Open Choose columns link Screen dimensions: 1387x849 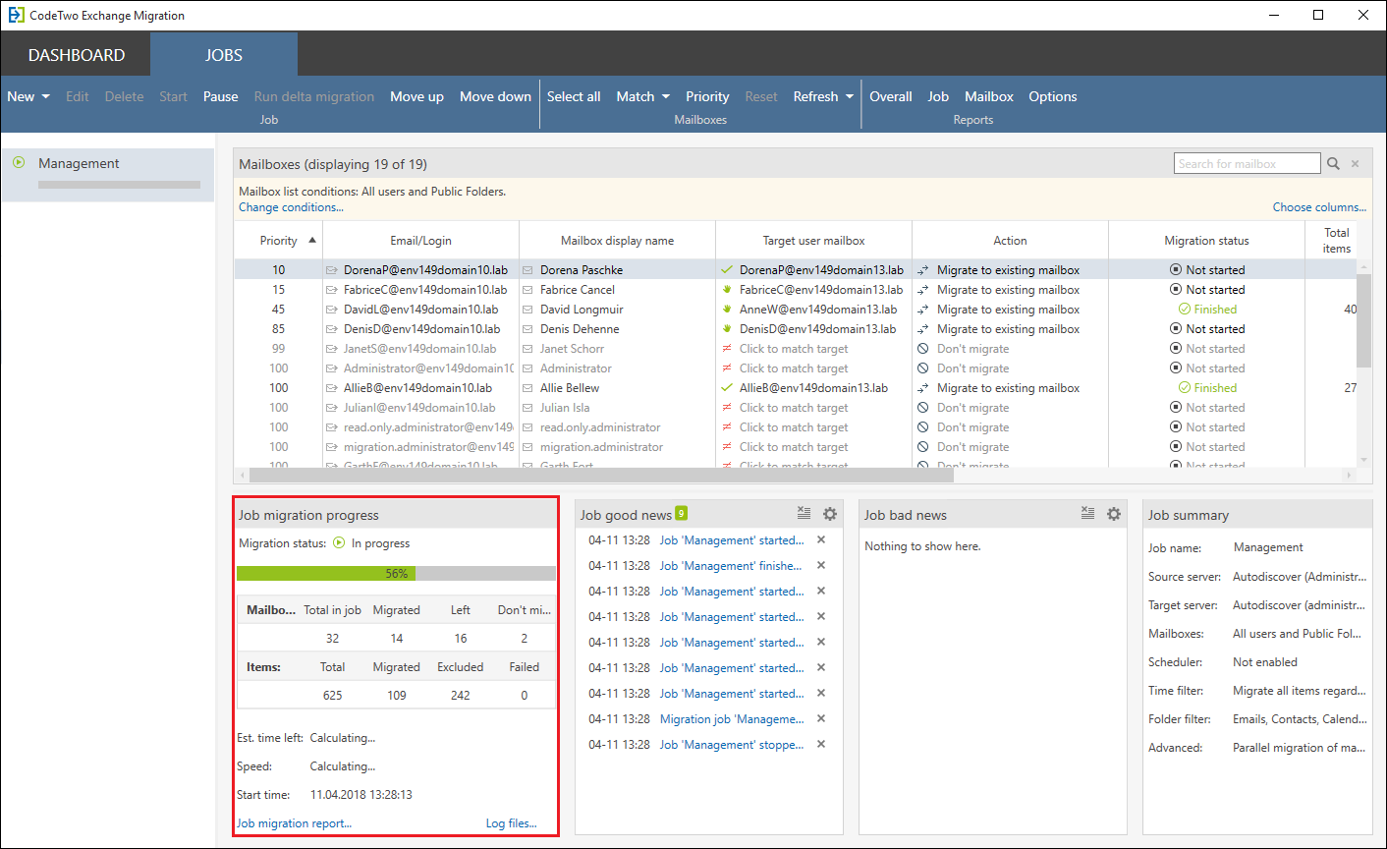[x=1319, y=207]
